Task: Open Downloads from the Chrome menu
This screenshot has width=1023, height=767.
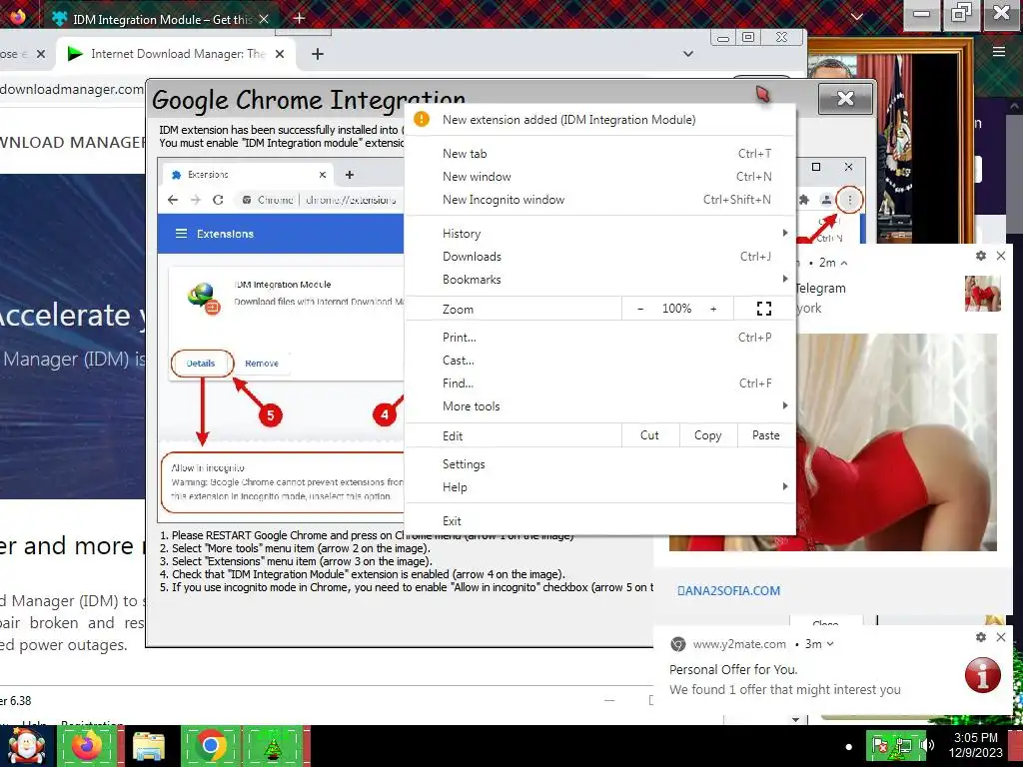Action: point(599,257)
